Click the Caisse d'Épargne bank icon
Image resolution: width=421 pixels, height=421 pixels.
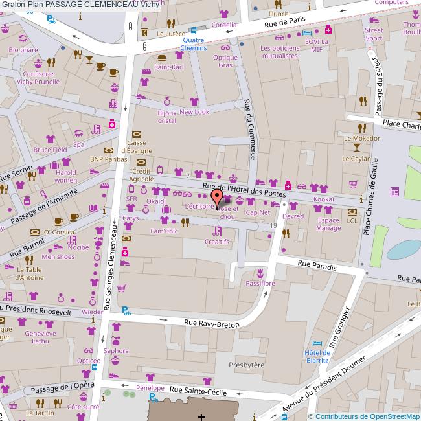pyautogui.click(x=136, y=134)
